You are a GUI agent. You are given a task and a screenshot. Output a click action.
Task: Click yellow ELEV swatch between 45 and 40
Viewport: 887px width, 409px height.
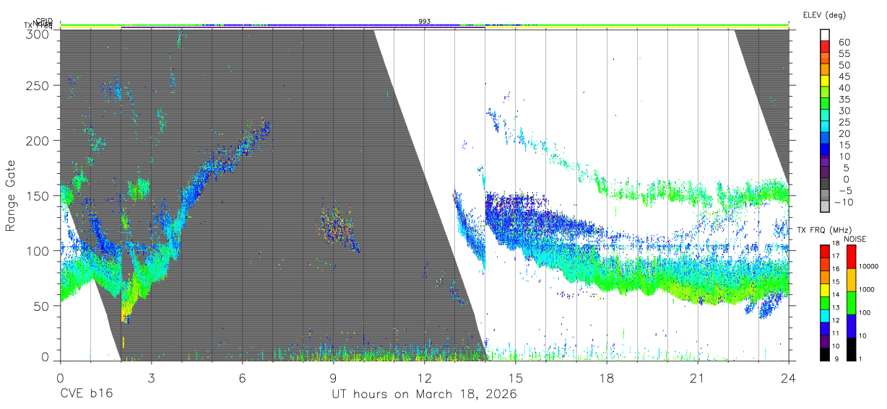tap(825, 82)
